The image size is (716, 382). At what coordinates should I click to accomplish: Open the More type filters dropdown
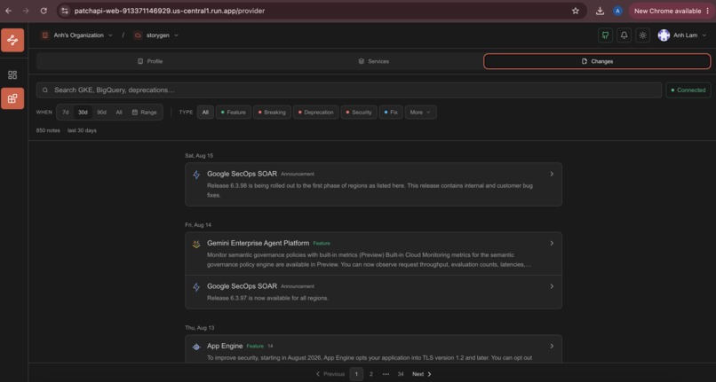tap(420, 113)
